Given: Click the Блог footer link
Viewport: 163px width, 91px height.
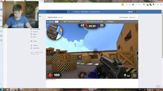Looking at the screenshot, I should click(32, 52).
